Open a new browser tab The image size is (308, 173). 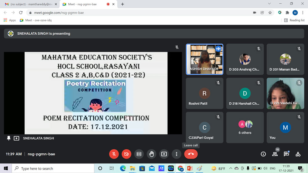point(123,4)
